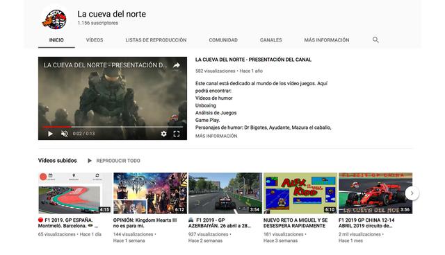Click the La cueva del norte channel avatar
445x255 pixels.
54,19
